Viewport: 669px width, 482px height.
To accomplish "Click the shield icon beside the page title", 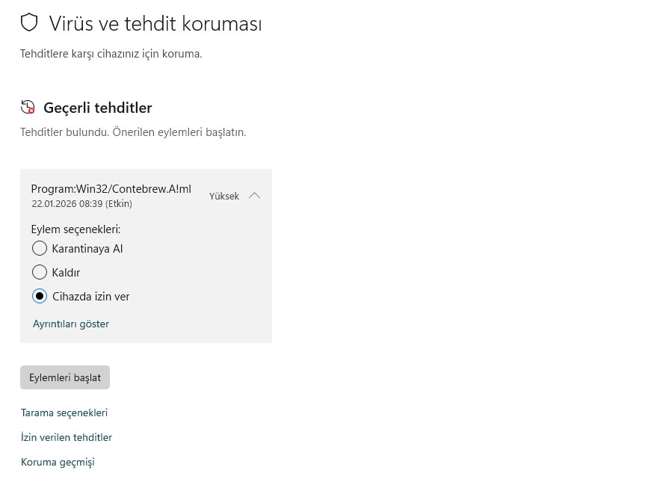I will click(29, 22).
